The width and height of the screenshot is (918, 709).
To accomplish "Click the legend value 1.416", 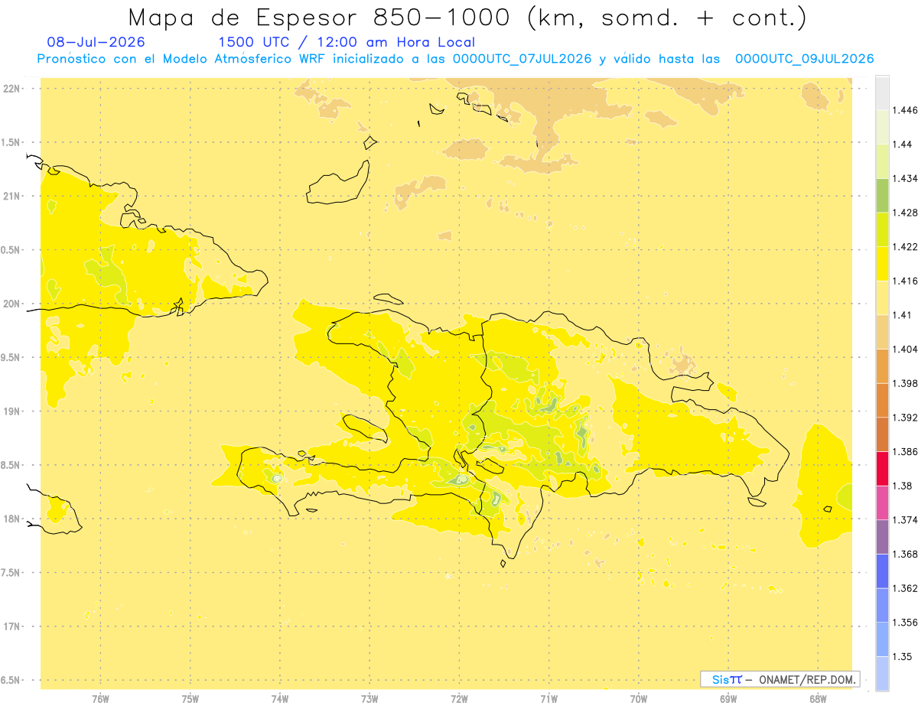I will coord(904,281).
